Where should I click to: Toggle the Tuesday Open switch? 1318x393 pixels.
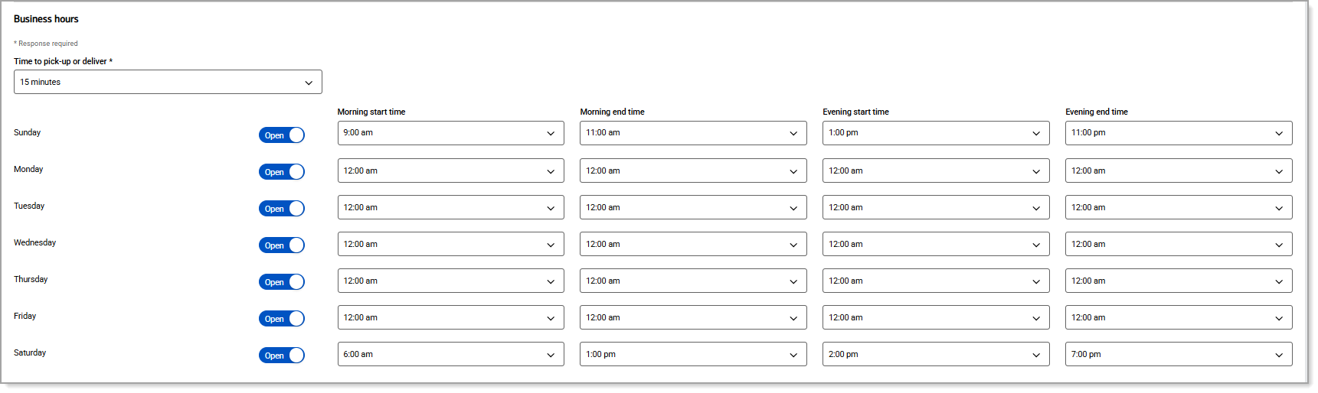pyautogui.click(x=282, y=209)
